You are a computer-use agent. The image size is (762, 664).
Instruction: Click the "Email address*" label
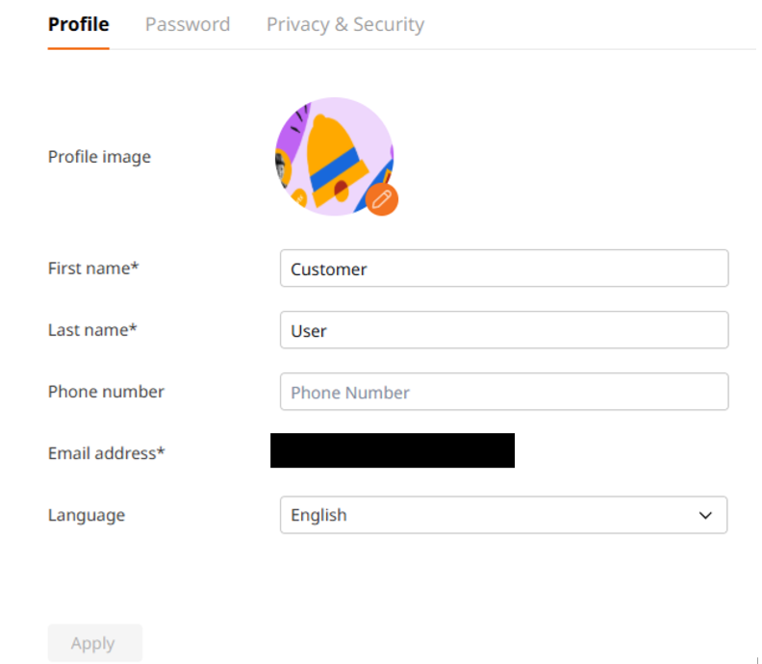pos(106,453)
